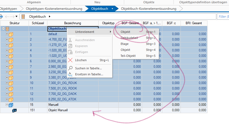The image size is (229, 133).
Task: Open the navigation history dropdown arrow
Action: pyautogui.click(x=17, y=17)
